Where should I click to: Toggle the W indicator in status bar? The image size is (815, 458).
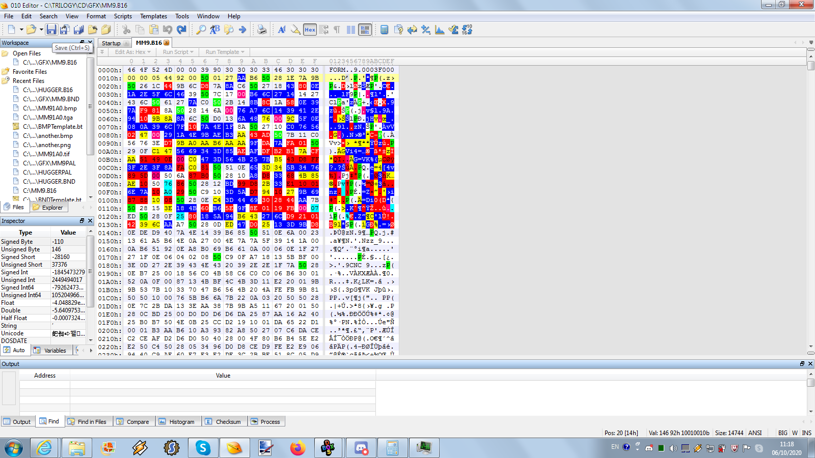click(x=795, y=433)
